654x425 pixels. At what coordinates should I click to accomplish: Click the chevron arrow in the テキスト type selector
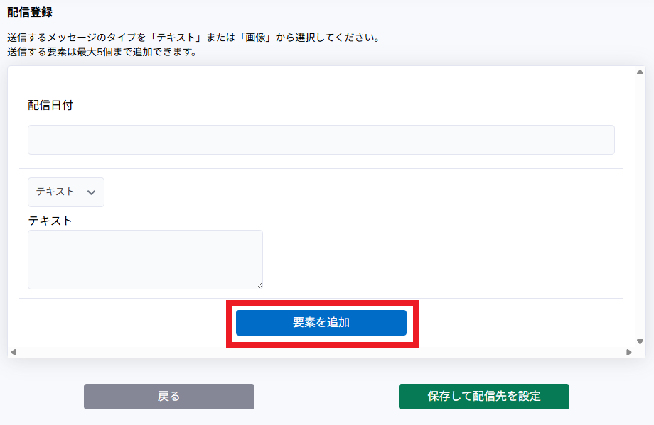[90, 192]
